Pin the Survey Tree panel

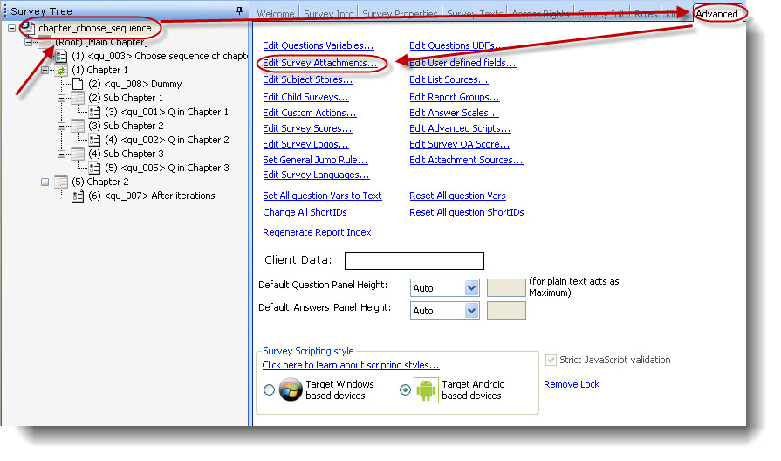click(240, 10)
